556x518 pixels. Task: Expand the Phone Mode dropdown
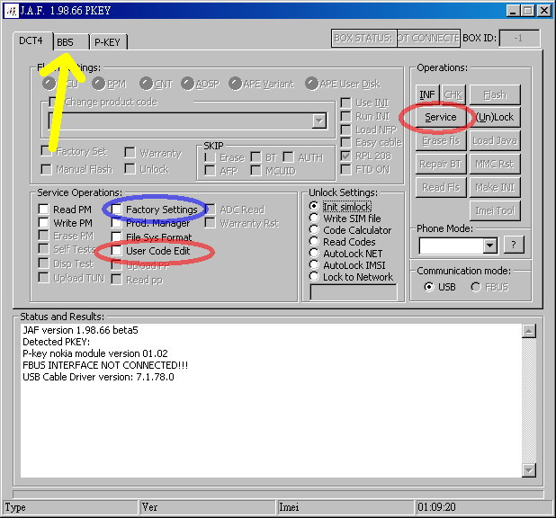click(489, 246)
